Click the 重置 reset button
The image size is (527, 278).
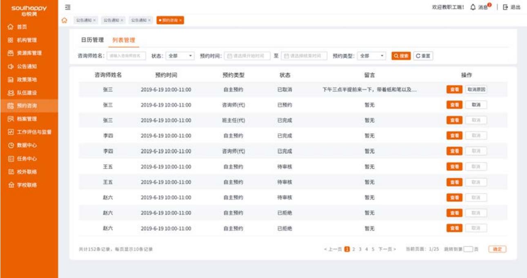click(423, 56)
